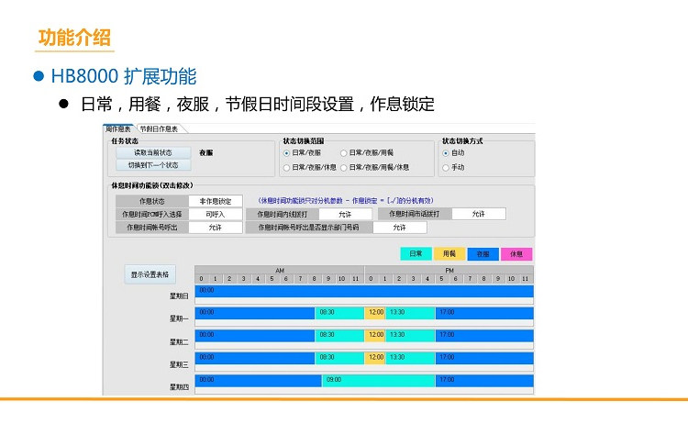This screenshot has width=688, height=424.
Task: Click the 星期二 00:00 blue segment
Action: (255, 335)
